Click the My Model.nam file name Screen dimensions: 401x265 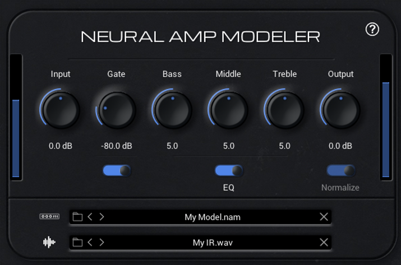pos(212,217)
